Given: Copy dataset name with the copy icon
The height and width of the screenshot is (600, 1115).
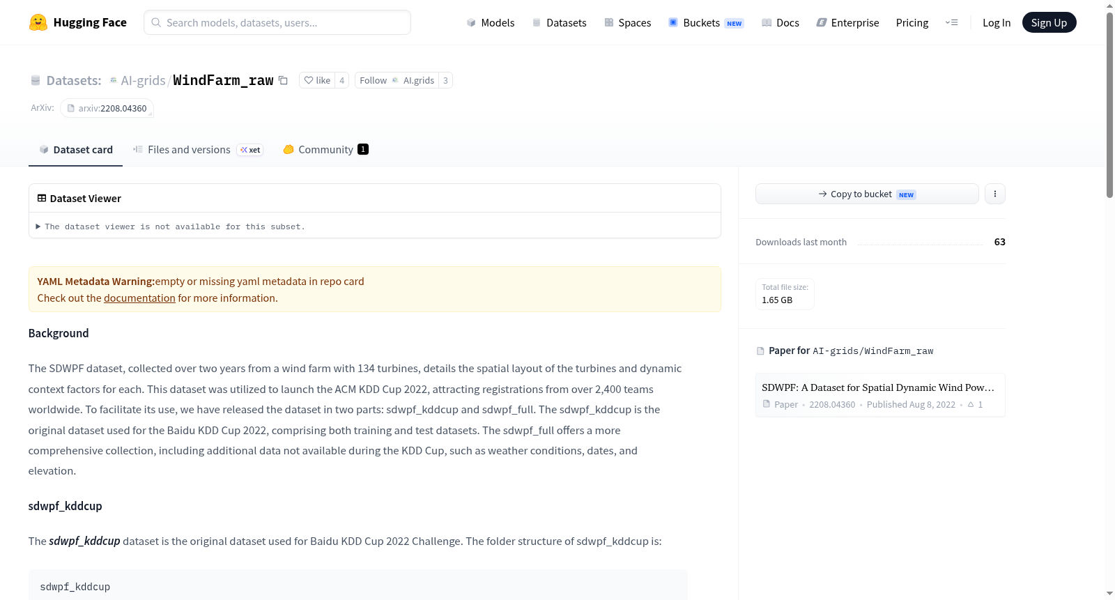Looking at the screenshot, I should [283, 80].
